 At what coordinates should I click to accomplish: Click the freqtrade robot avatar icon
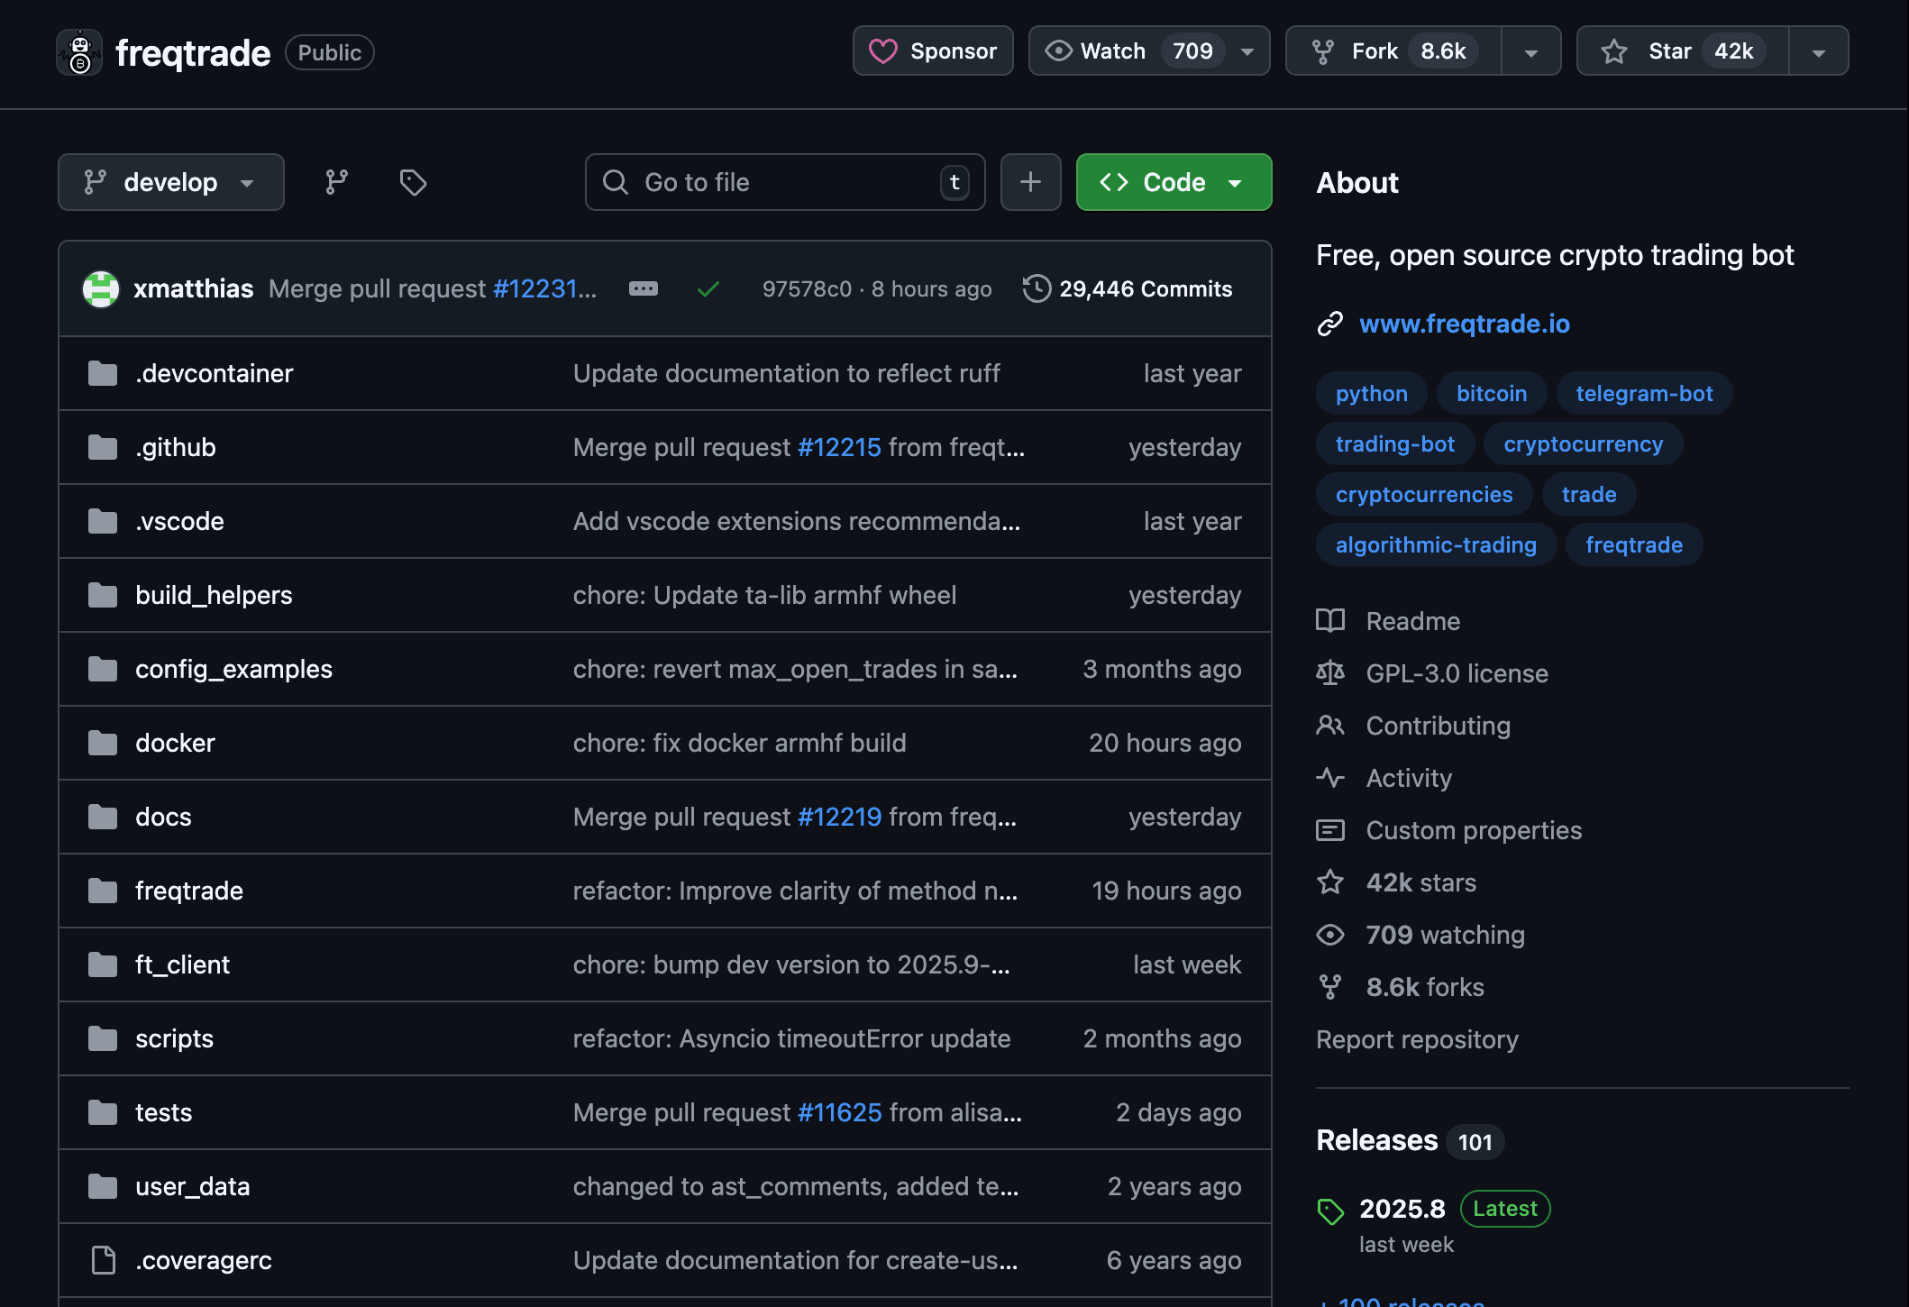click(80, 52)
